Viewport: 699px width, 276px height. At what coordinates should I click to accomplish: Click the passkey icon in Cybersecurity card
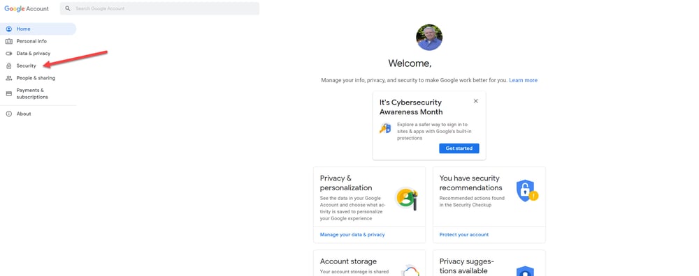pos(385,128)
